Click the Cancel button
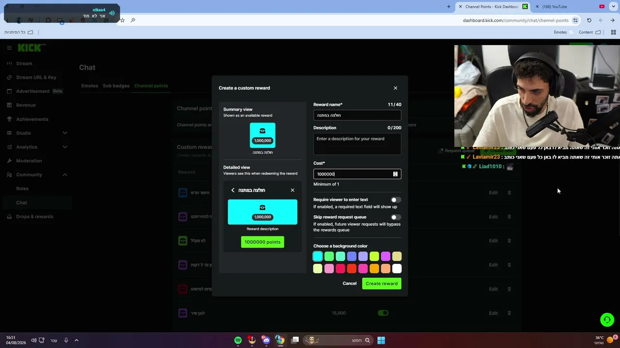This screenshot has height=348, width=620. click(349, 284)
